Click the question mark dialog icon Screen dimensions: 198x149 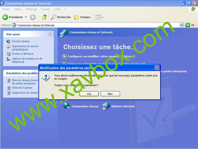tap(46, 77)
